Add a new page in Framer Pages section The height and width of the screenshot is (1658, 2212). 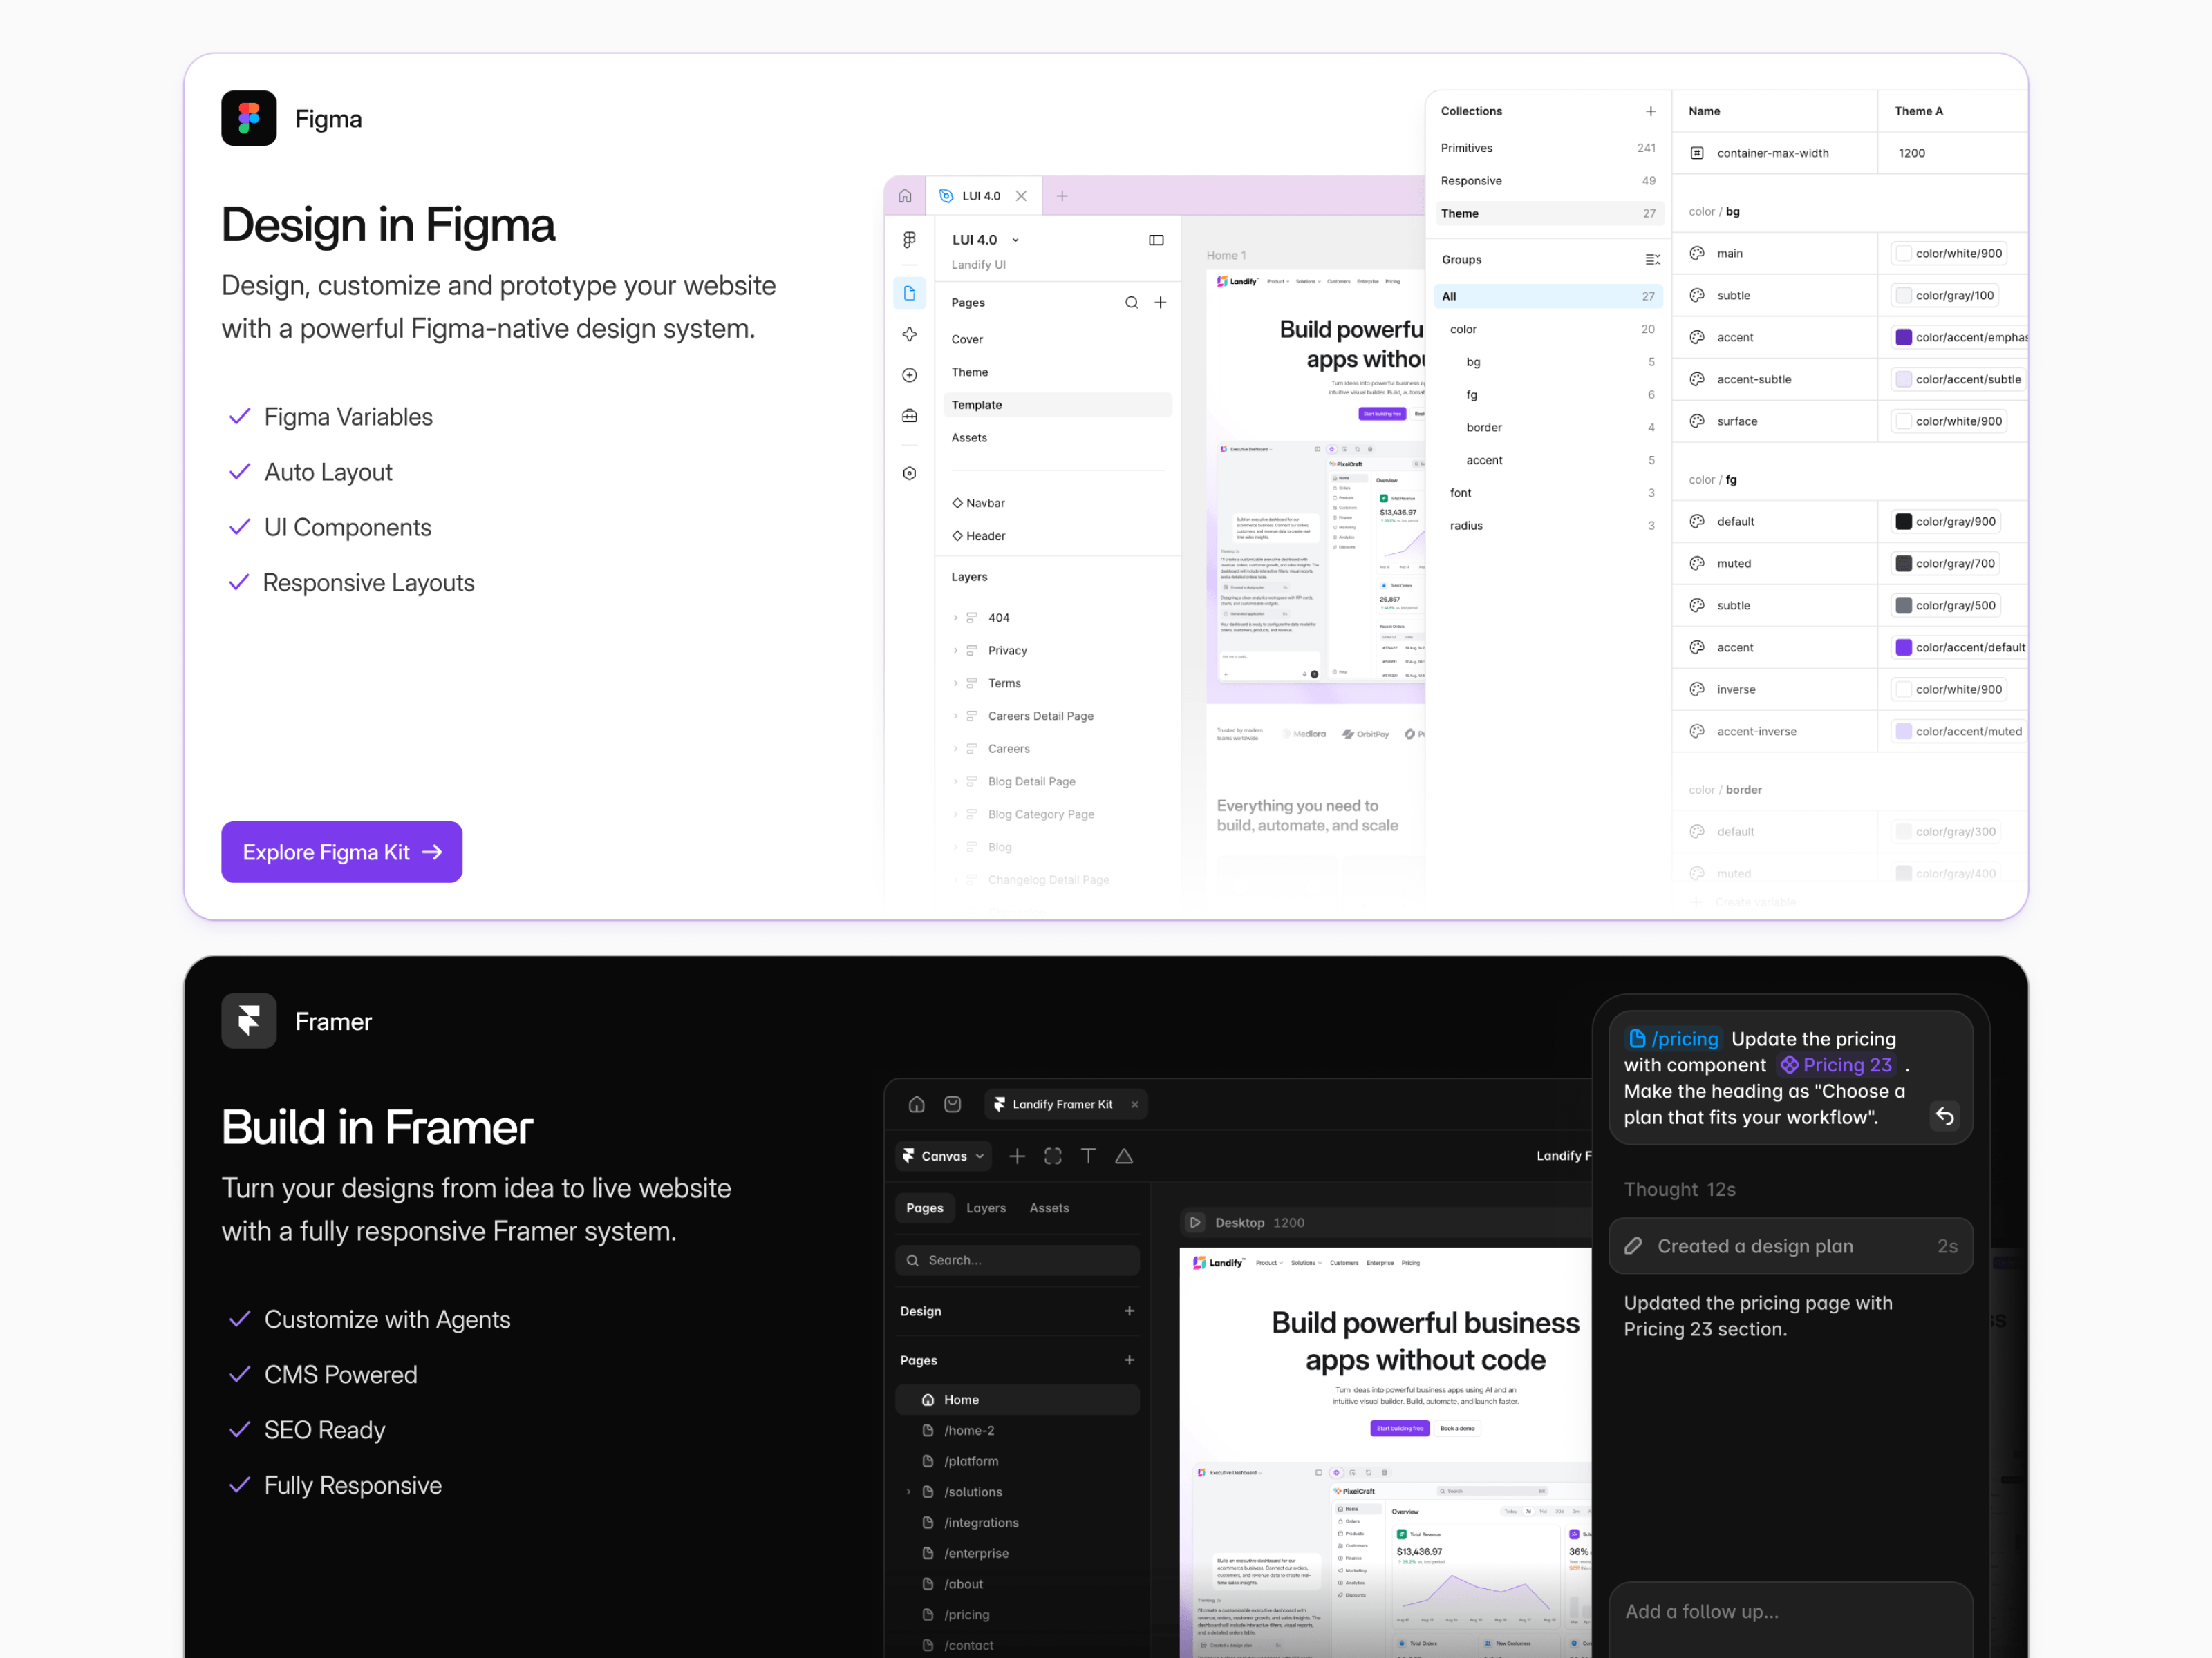point(1129,1360)
